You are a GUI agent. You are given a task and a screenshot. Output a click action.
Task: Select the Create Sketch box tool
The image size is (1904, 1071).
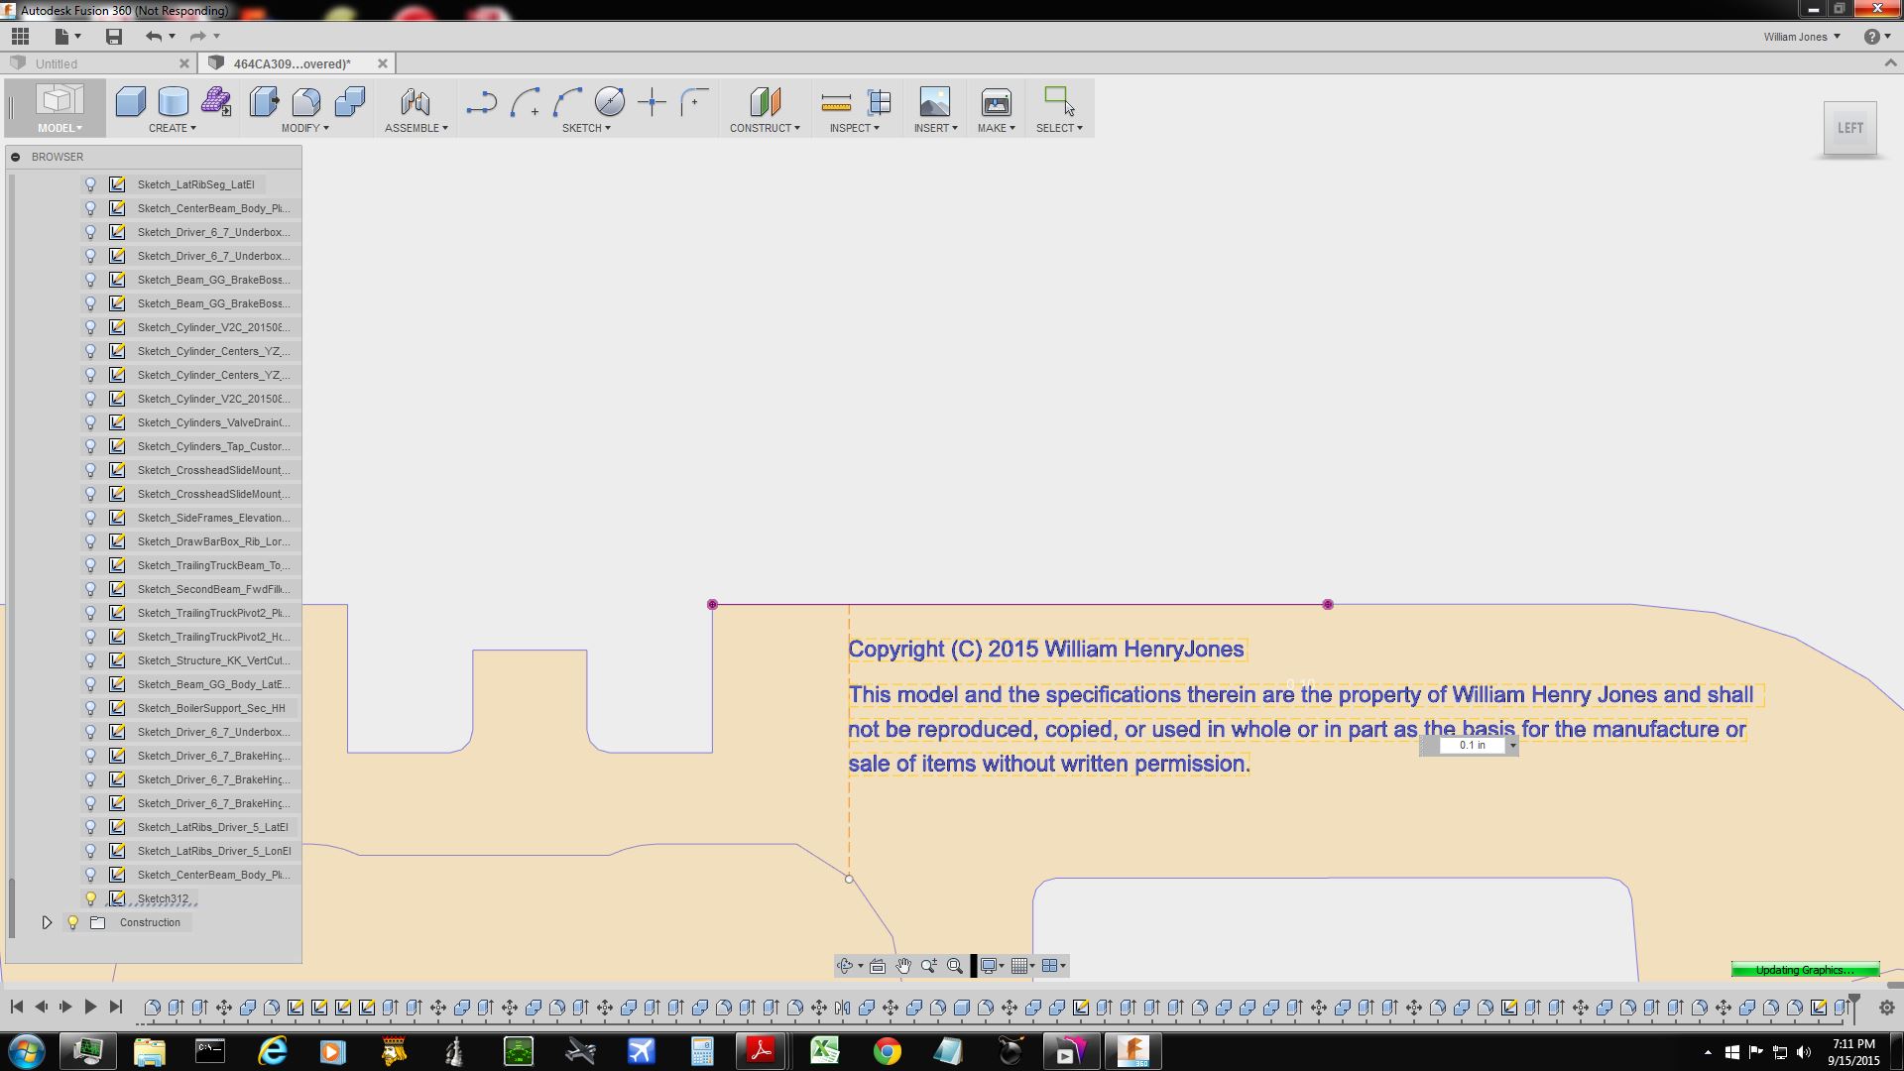click(130, 101)
